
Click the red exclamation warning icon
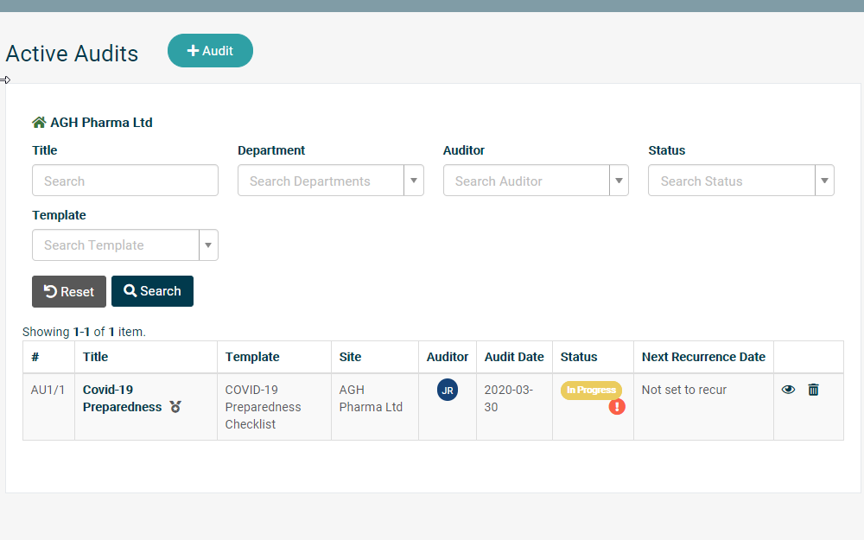coord(617,407)
